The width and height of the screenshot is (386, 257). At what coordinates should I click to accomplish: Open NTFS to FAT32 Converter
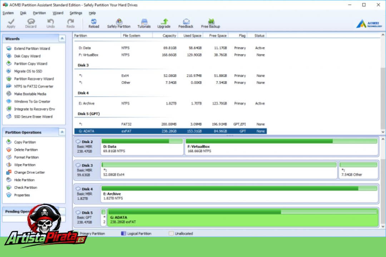[x=30, y=86]
